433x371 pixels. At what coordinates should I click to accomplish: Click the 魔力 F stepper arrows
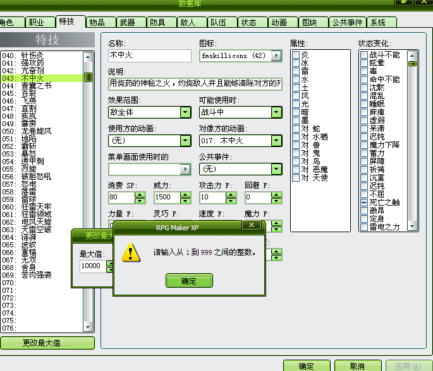pos(276,226)
